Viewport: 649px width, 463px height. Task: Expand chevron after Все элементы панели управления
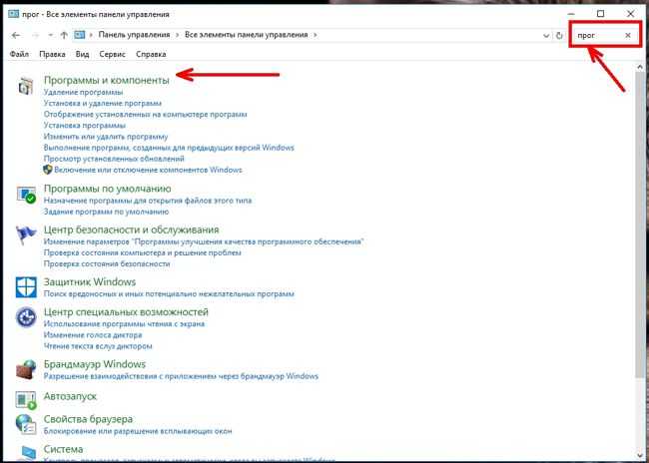315,35
